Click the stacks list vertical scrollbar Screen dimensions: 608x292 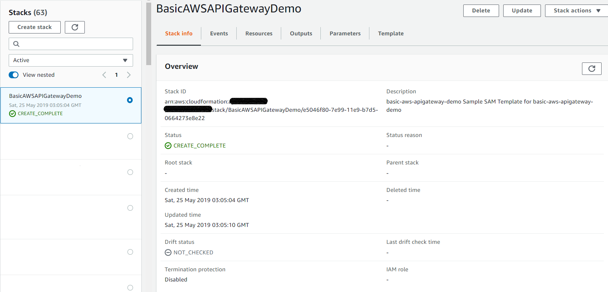pos(149,34)
